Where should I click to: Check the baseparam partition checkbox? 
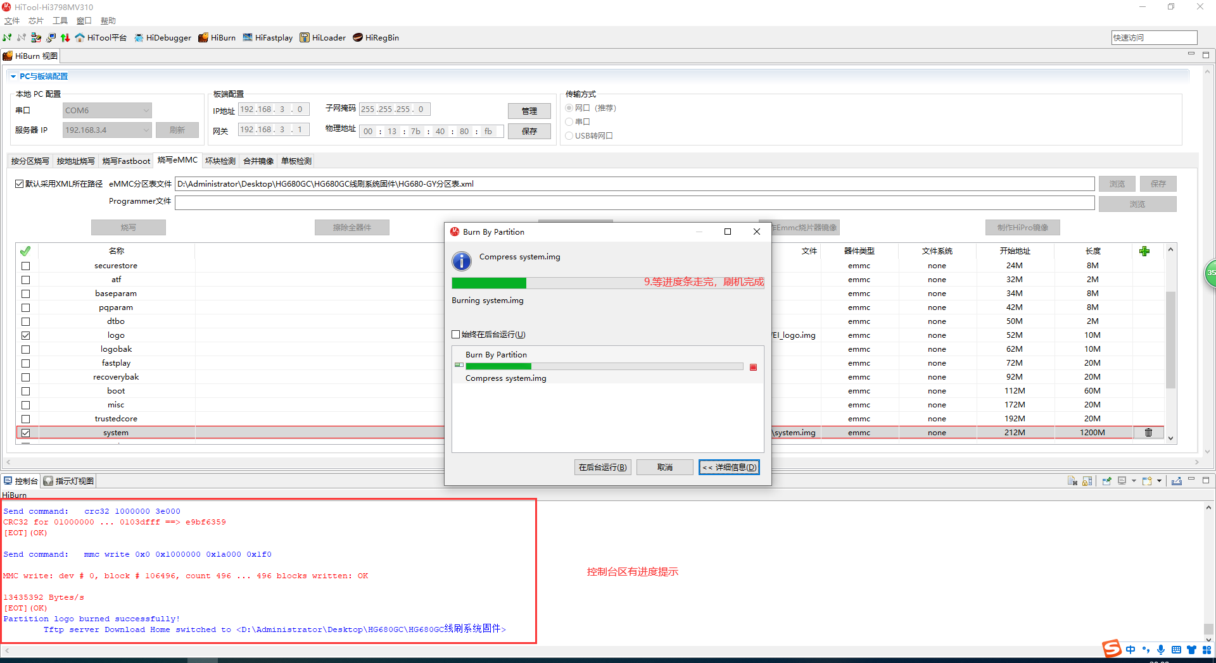pyautogui.click(x=26, y=294)
